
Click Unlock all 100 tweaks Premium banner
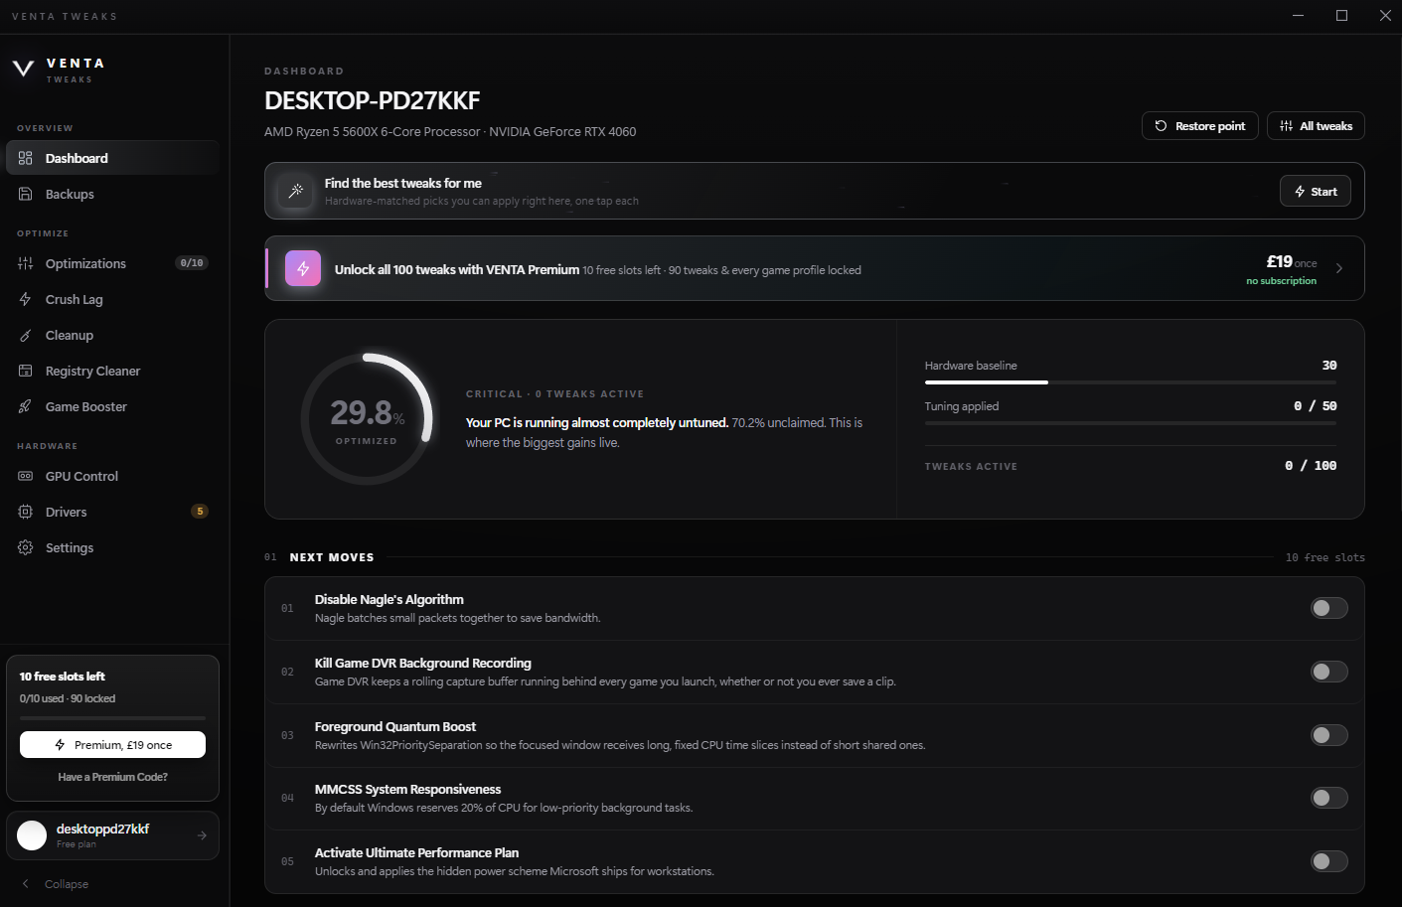coord(815,268)
